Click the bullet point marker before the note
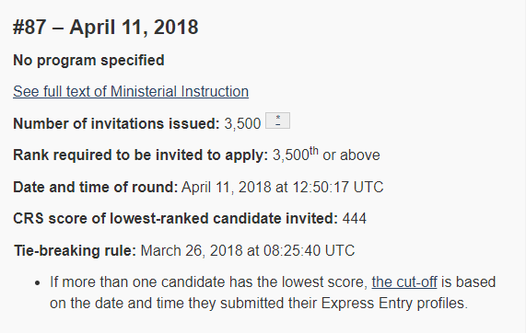526x333 pixels. (x=37, y=283)
